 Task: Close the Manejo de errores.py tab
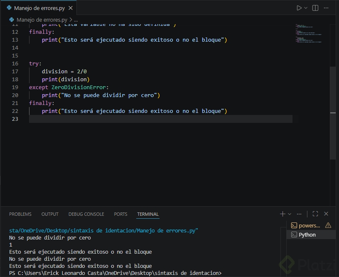point(71,8)
